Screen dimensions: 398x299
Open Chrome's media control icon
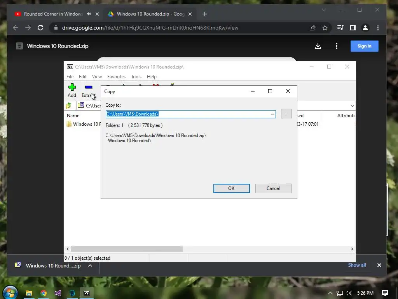click(340, 28)
